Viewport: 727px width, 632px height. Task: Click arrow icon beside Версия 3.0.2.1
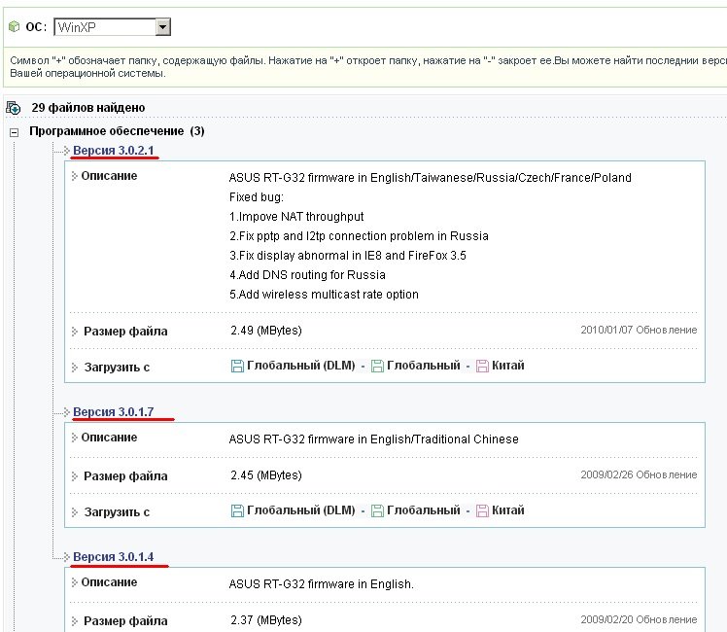point(66,151)
